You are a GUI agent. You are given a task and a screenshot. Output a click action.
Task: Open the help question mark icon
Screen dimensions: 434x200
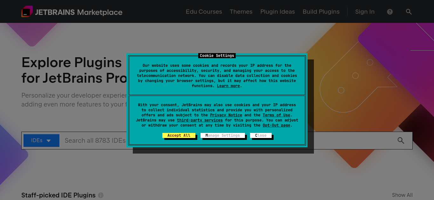tap(390, 12)
